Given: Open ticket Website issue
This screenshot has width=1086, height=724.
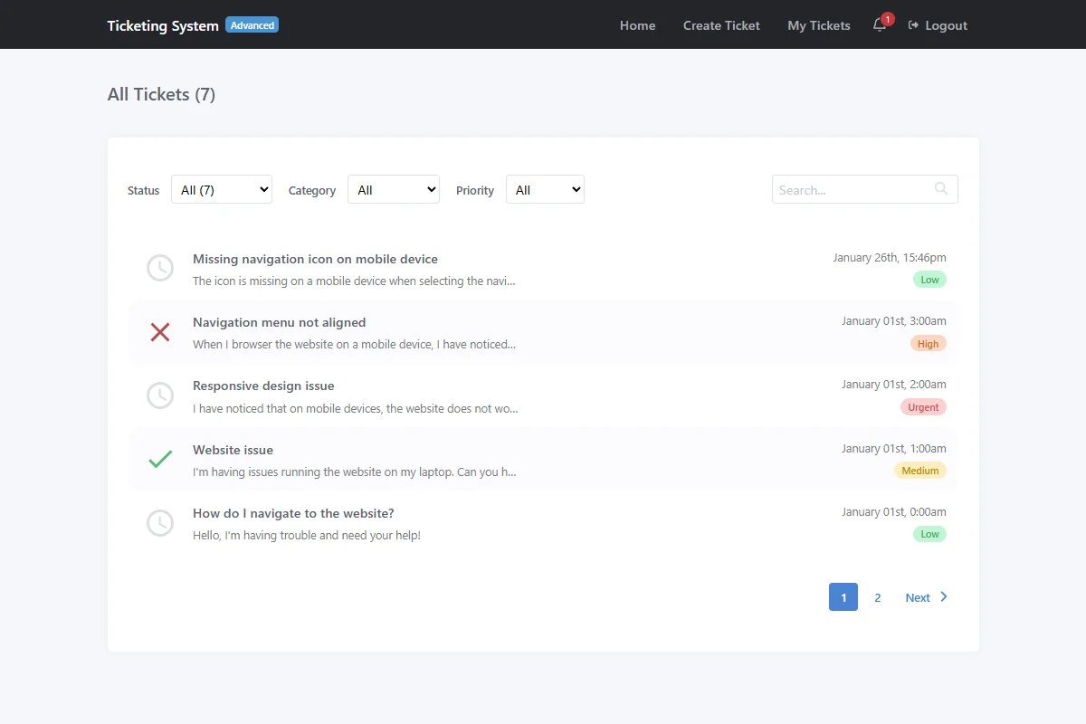Looking at the screenshot, I should pyautogui.click(x=233, y=450).
